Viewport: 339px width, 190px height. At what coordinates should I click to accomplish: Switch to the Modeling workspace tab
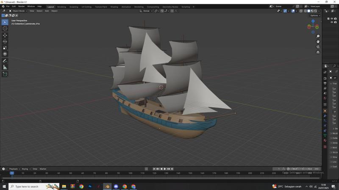pos(61,7)
